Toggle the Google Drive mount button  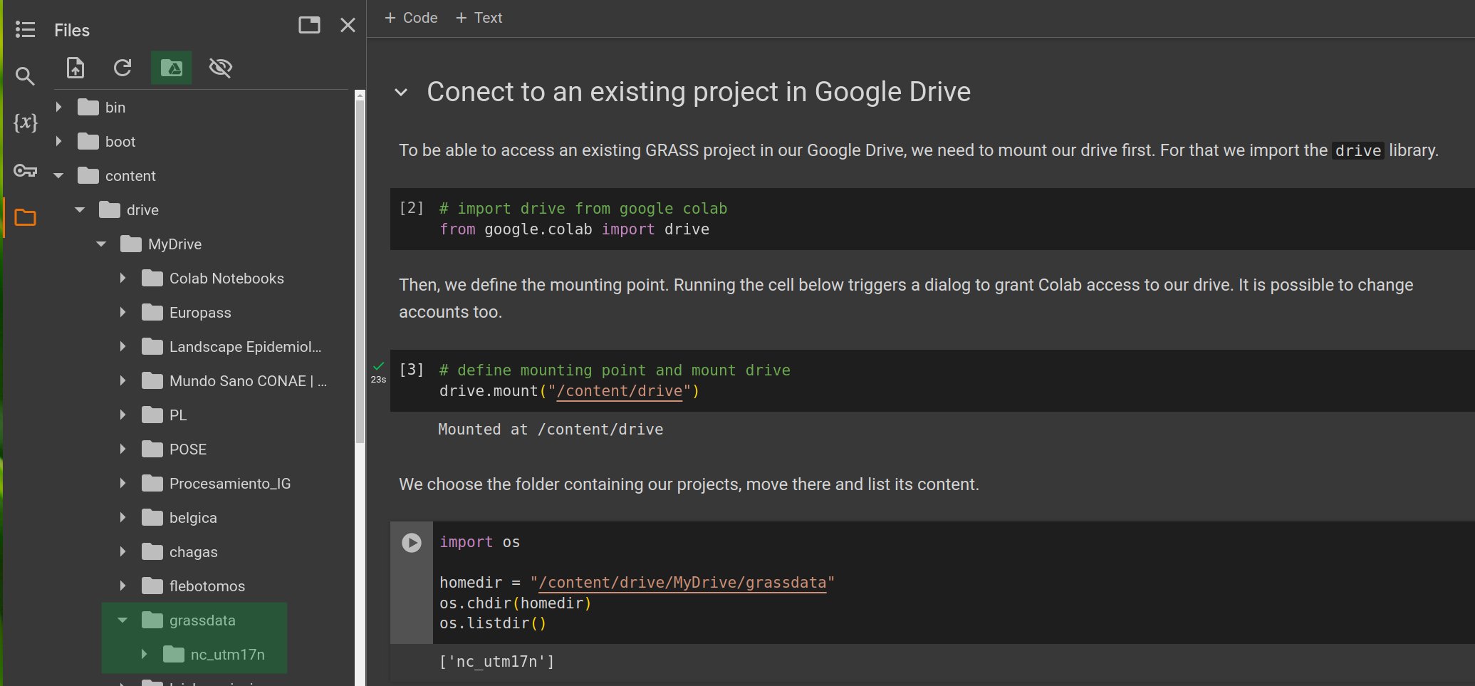[171, 68]
